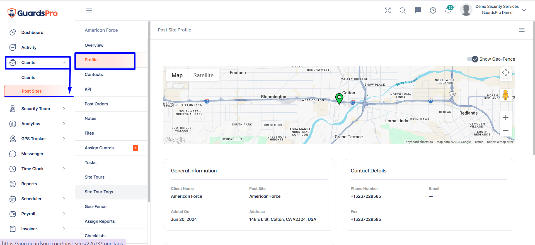Screen dimensions: 535x245
Task: Expand the Invoicer submenu arrow
Action: click(x=64, y=229)
